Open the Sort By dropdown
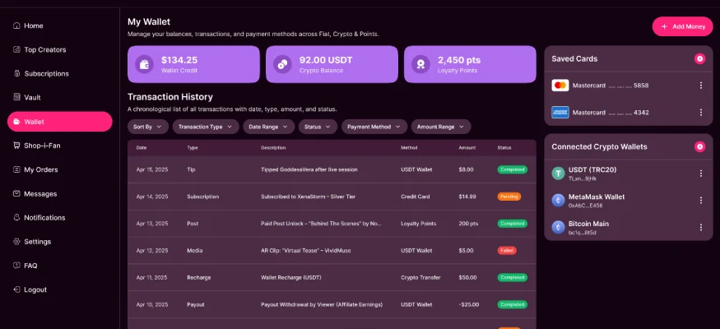 pyautogui.click(x=148, y=127)
